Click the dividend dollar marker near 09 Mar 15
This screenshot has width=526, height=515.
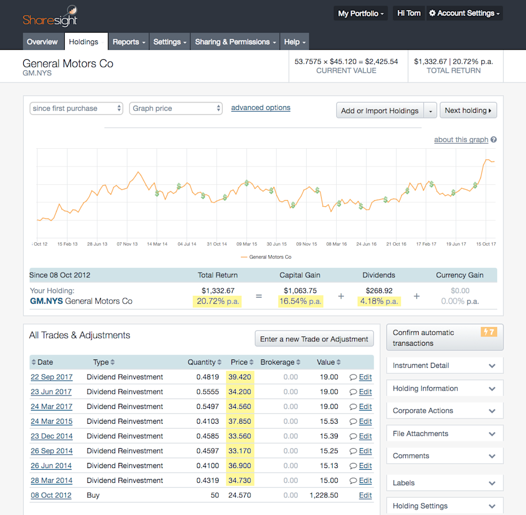[246, 183]
